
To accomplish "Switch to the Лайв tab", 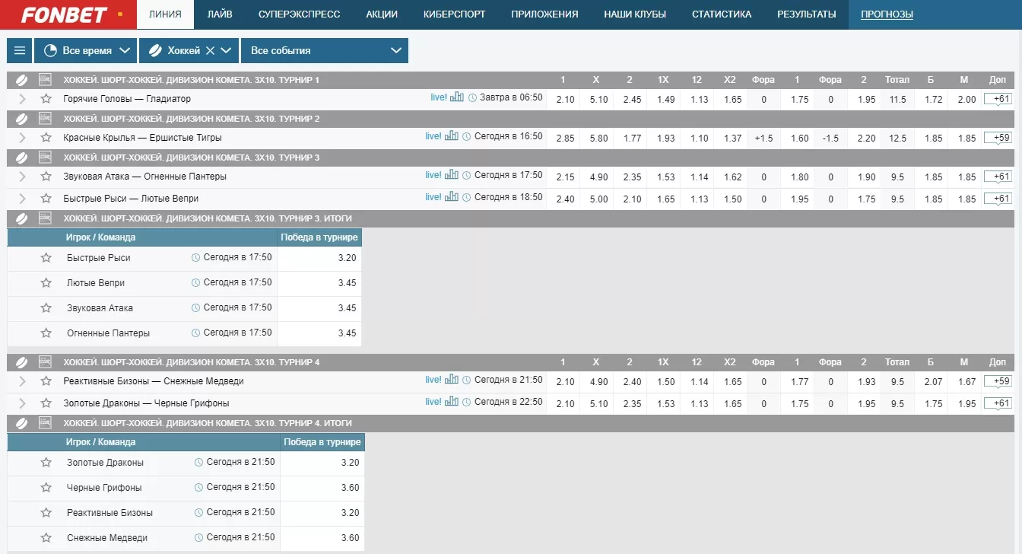I will [x=220, y=14].
